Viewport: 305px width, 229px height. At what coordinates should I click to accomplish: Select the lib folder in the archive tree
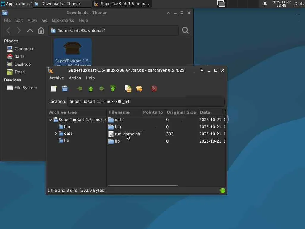66,140
